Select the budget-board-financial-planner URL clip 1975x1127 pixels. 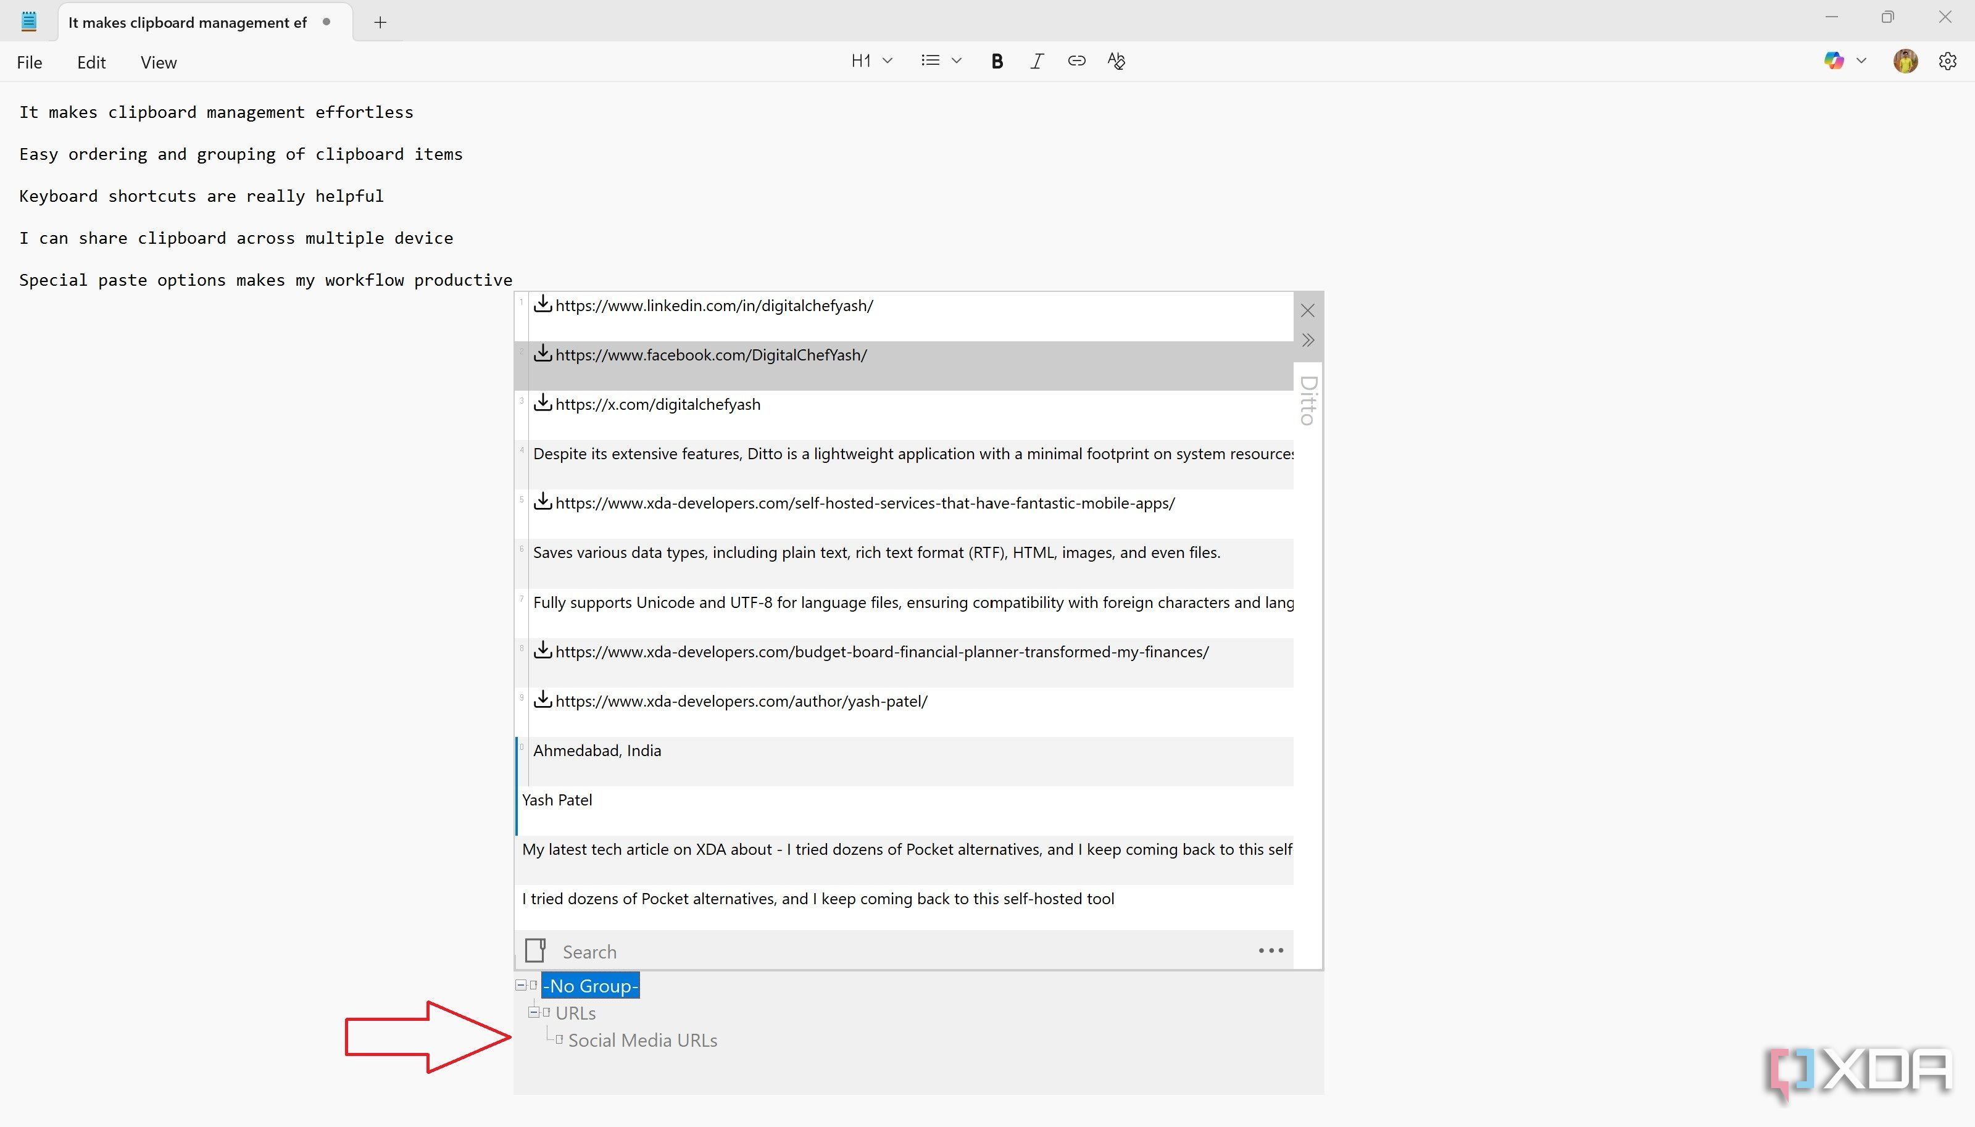(904, 663)
